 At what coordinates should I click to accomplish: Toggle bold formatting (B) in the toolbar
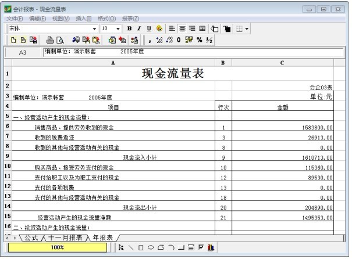[x=129, y=28]
